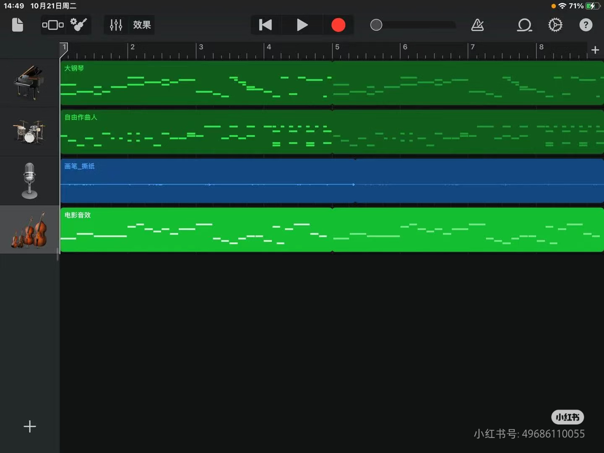Viewport: 604px width, 453px height.
Task: Tap bar 8 on the ruler
Action: pos(541,47)
